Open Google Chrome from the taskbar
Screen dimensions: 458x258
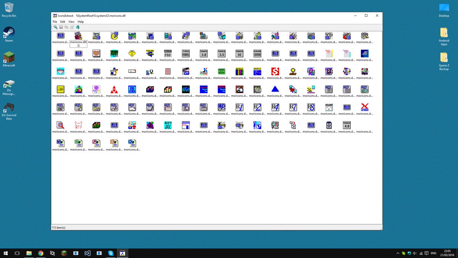tap(40, 253)
